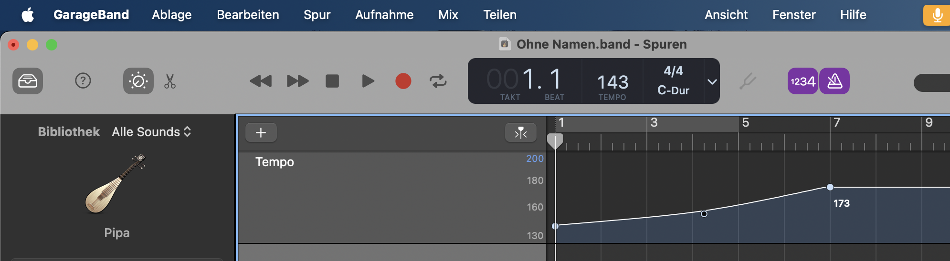Open the Library panel button
Viewport: 950px width, 261px height.
pyautogui.click(x=28, y=81)
